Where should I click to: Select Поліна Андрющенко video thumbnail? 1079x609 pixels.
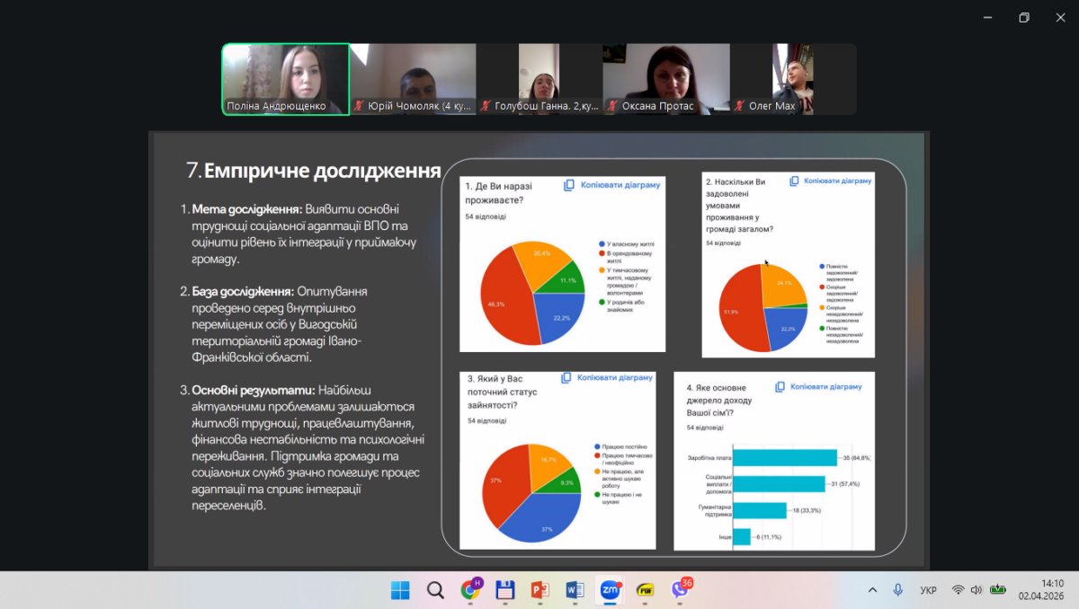[286, 80]
